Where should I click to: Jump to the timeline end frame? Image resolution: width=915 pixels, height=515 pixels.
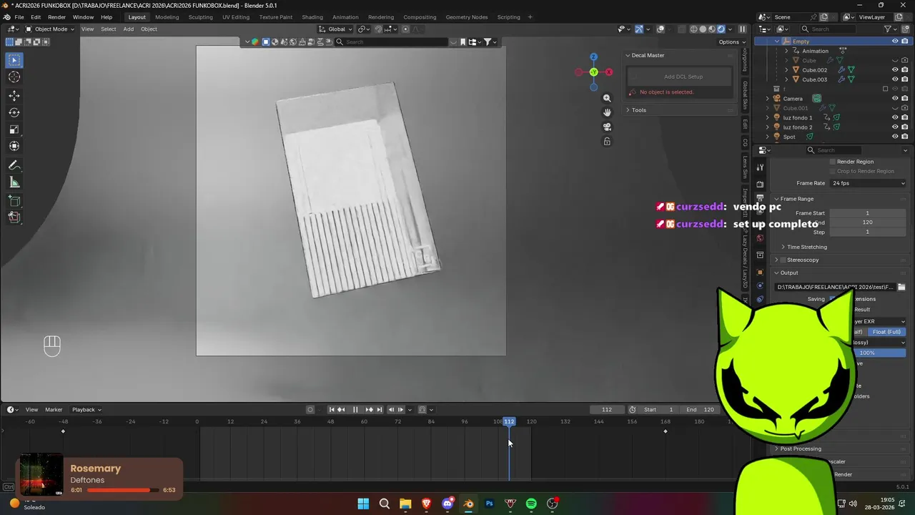point(380,409)
